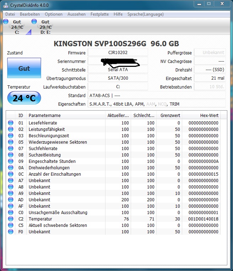Viewport: 233px width, 271px height.
Task: Click the status orb beside Leistungsfähigkeit
Action: [x=11, y=129]
